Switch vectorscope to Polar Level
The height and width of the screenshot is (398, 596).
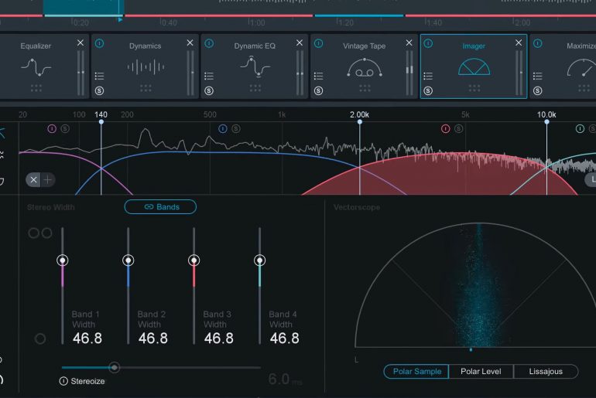[481, 372]
